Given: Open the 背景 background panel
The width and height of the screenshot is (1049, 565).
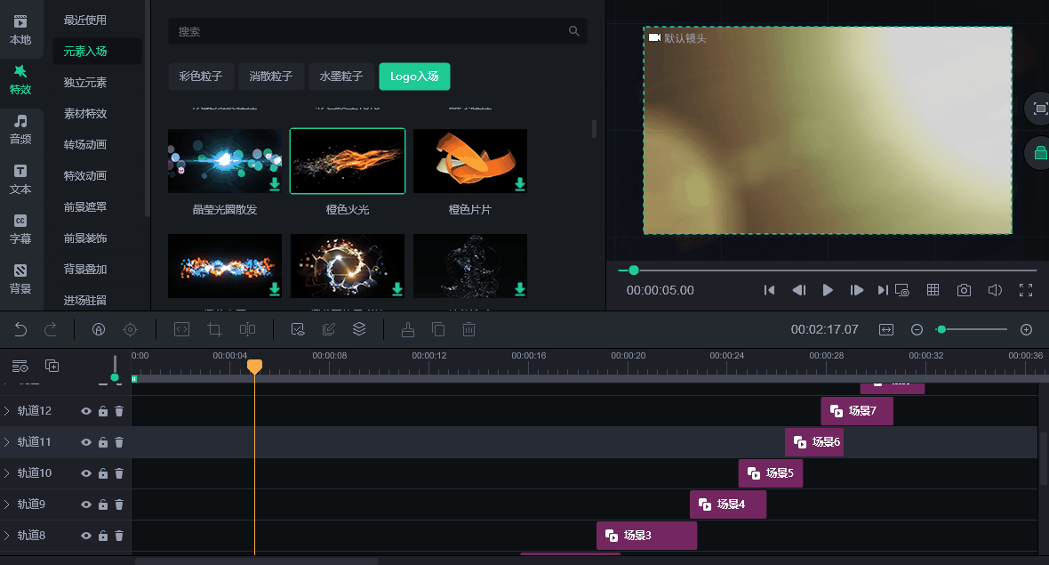Looking at the screenshot, I should point(20,279).
